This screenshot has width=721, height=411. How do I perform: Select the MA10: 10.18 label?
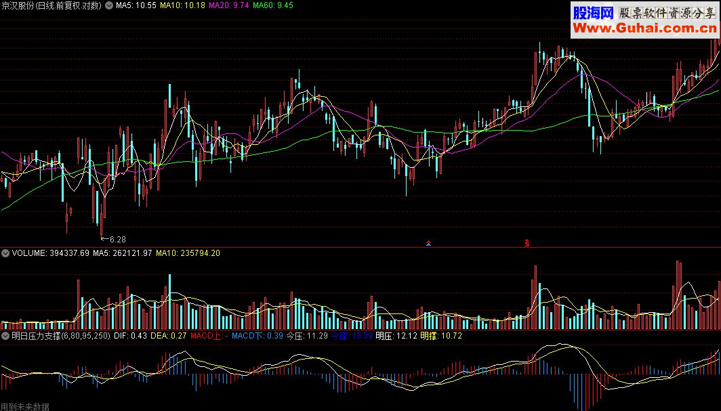tap(182, 5)
